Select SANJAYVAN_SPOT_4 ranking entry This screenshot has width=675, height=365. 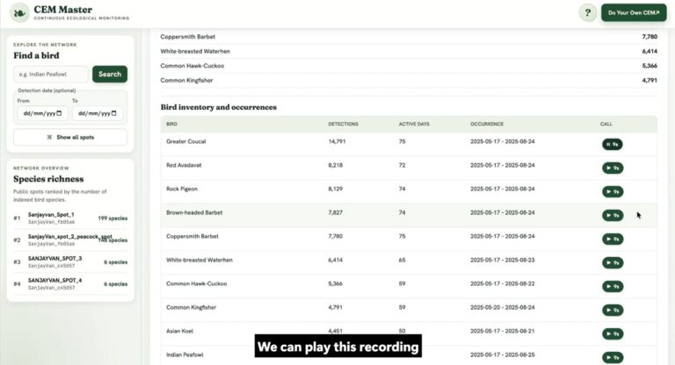click(70, 283)
